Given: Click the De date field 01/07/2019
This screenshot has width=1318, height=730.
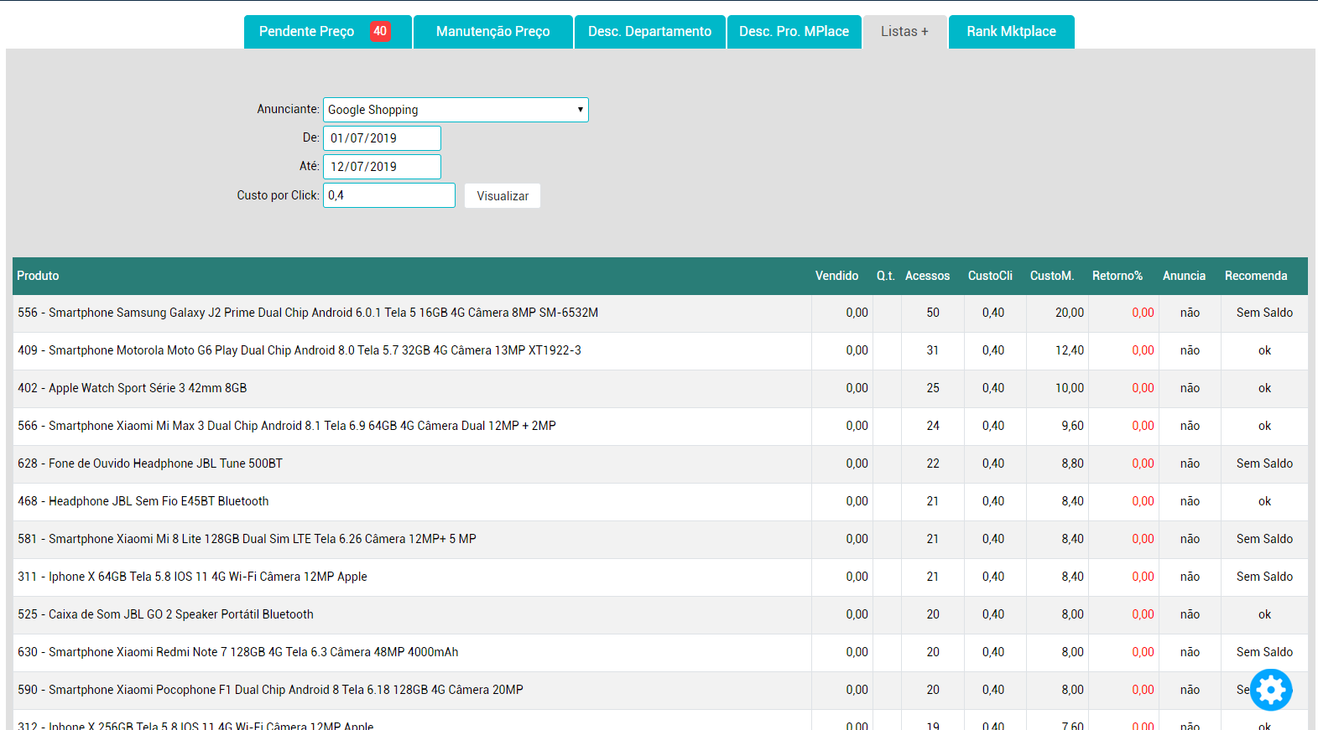Looking at the screenshot, I should 382,138.
